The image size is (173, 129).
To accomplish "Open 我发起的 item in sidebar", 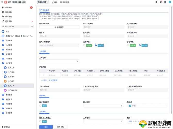I will [9, 12].
